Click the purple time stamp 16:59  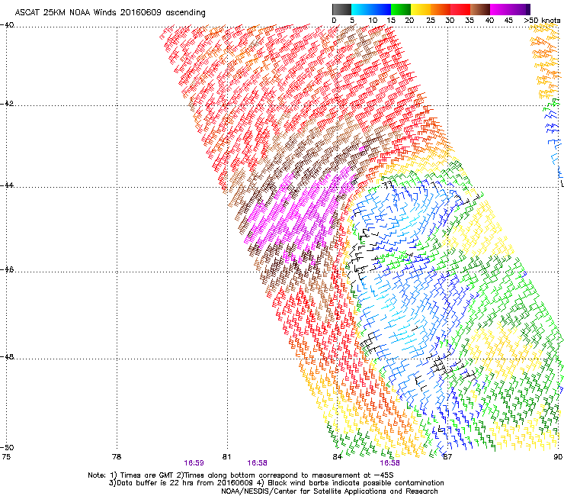194,463
